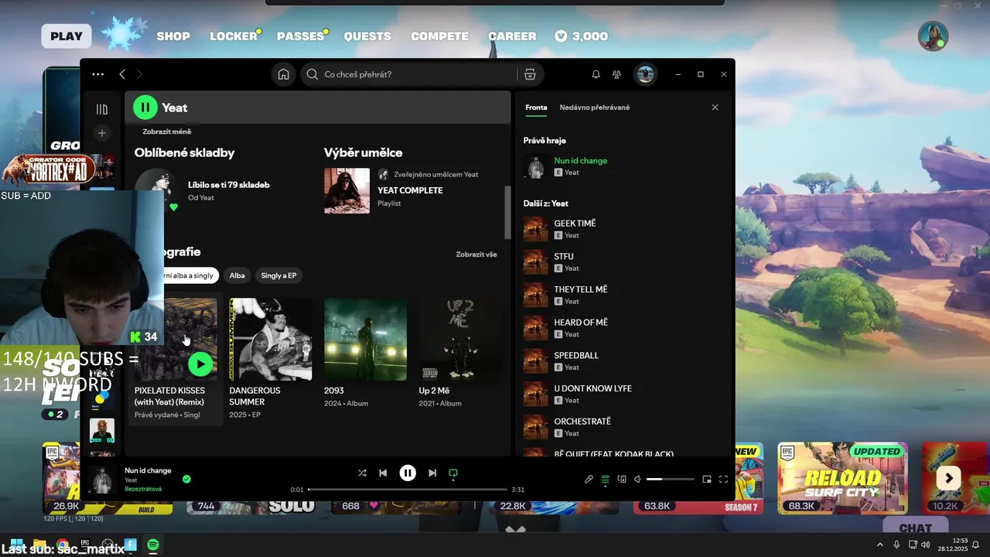
Task: Toggle shuffle in player bar
Action: pyautogui.click(x=362, y=473)
